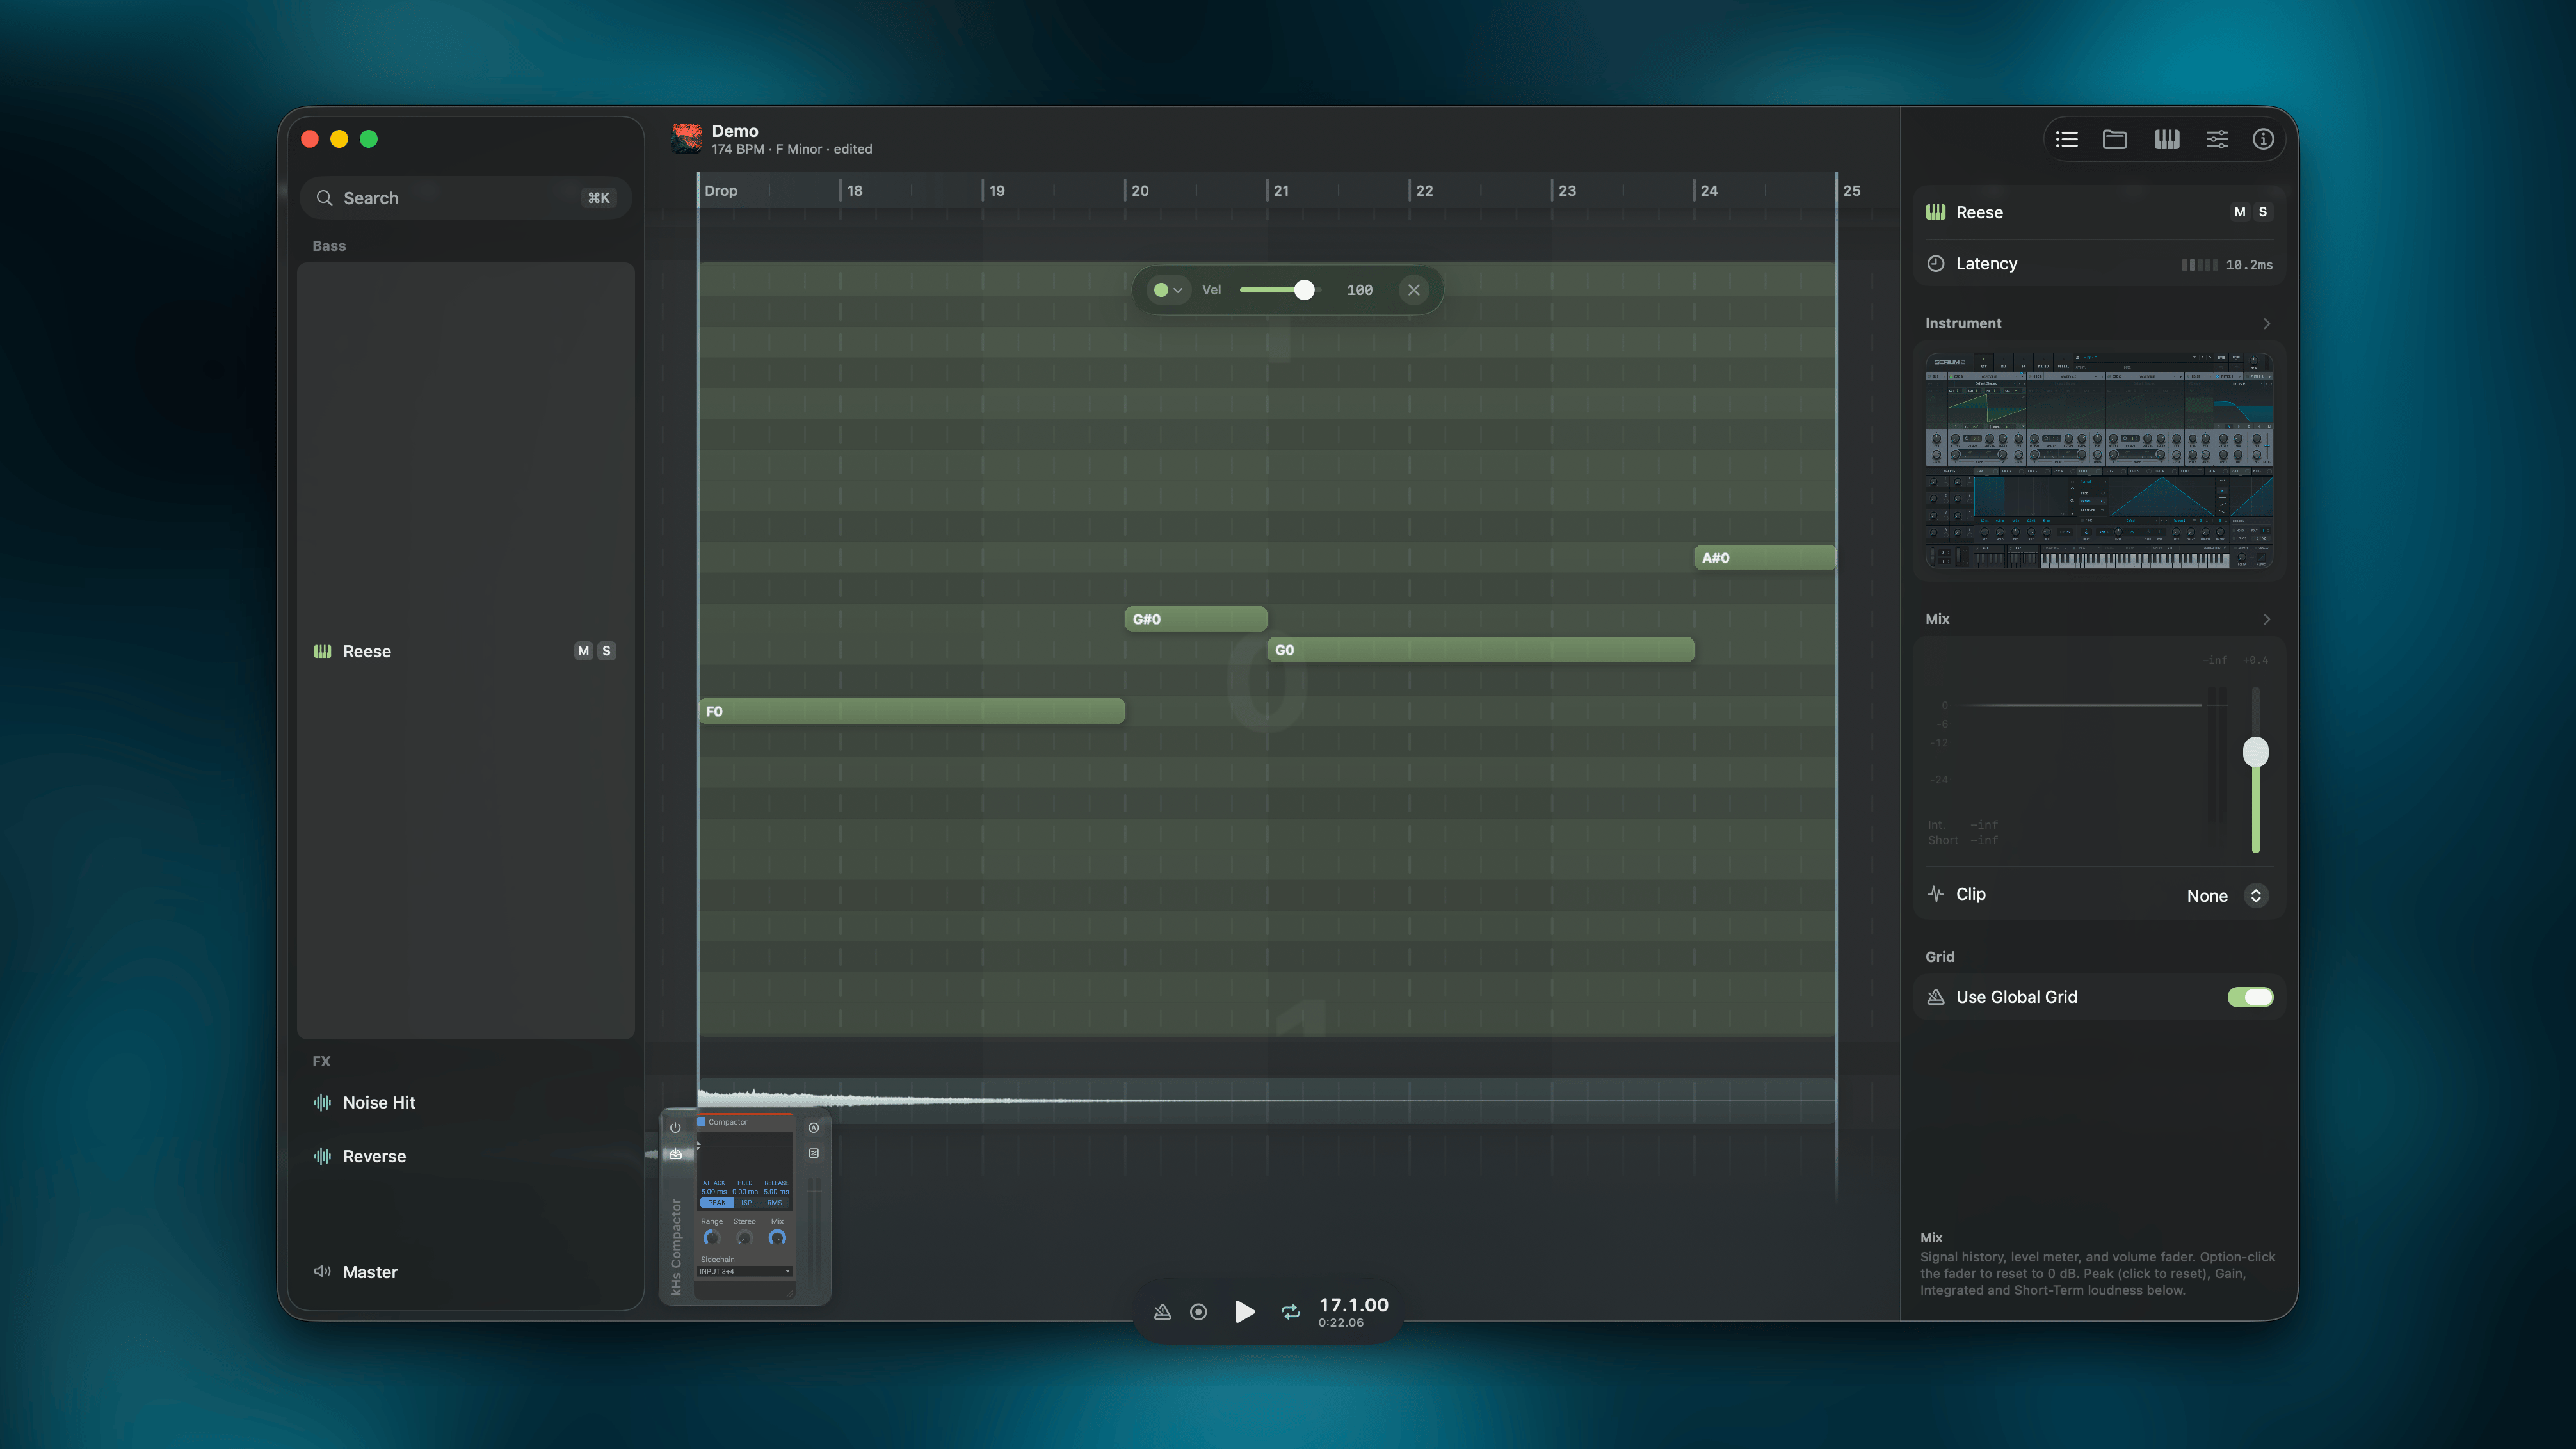Open Compactor parameter sliders icon

(x=814, y=1153)
